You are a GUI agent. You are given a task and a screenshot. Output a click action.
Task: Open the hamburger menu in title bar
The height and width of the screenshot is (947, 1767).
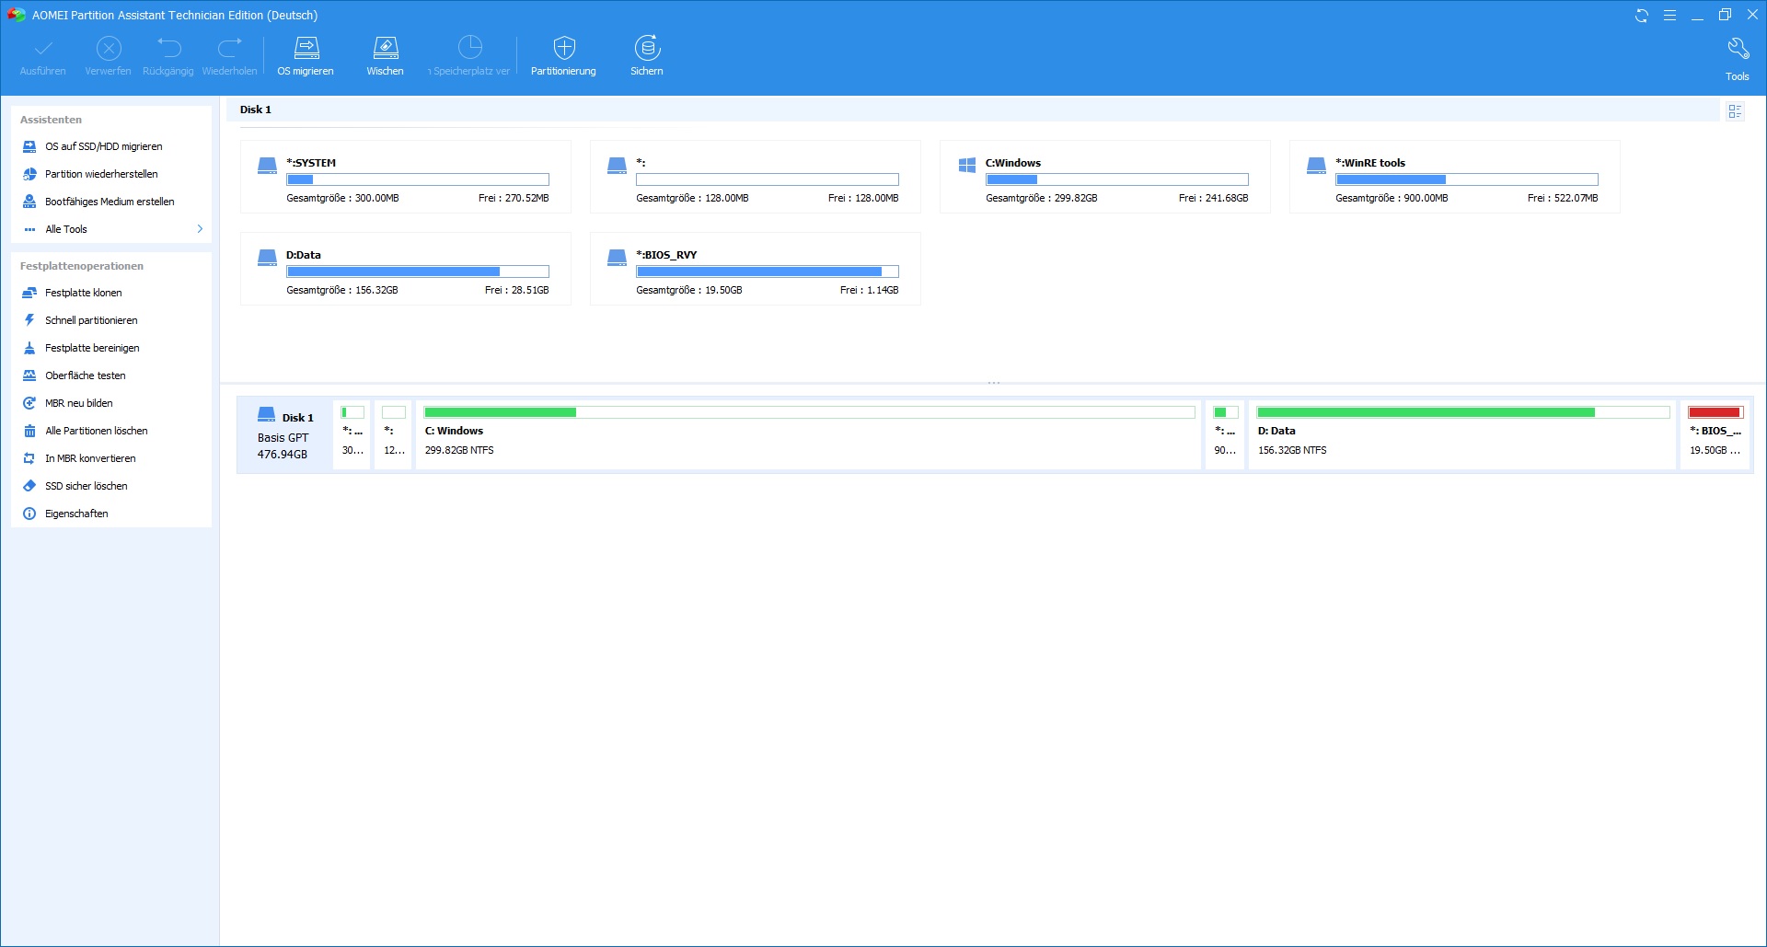click(1669, 16)
